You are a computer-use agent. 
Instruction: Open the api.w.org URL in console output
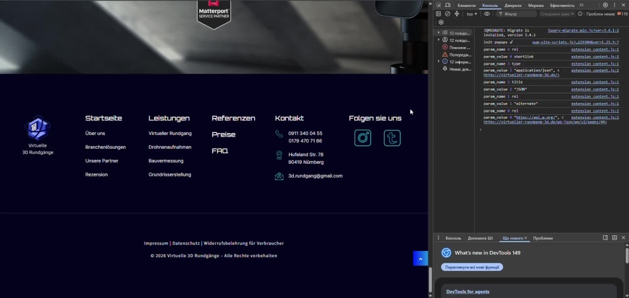click(x=535, y=117)
